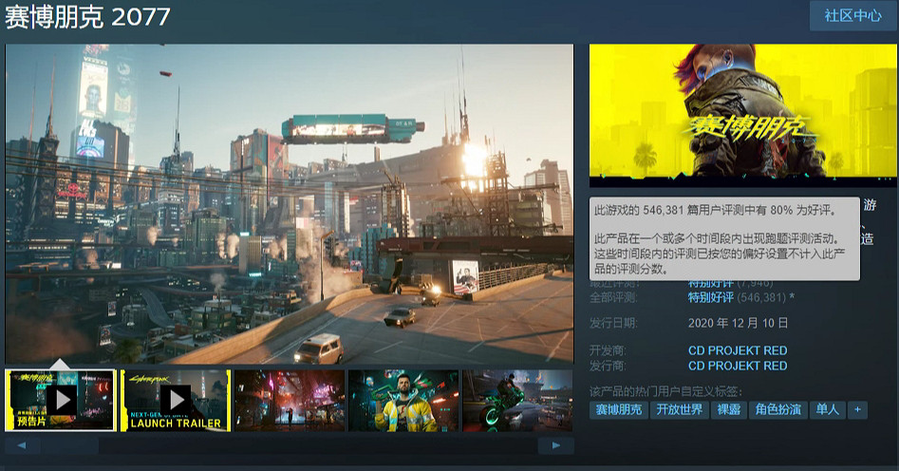Choose the 裸露 tag
Image resolution: width=899 pixels, height=471 pixels.
[x=729, y=409]
